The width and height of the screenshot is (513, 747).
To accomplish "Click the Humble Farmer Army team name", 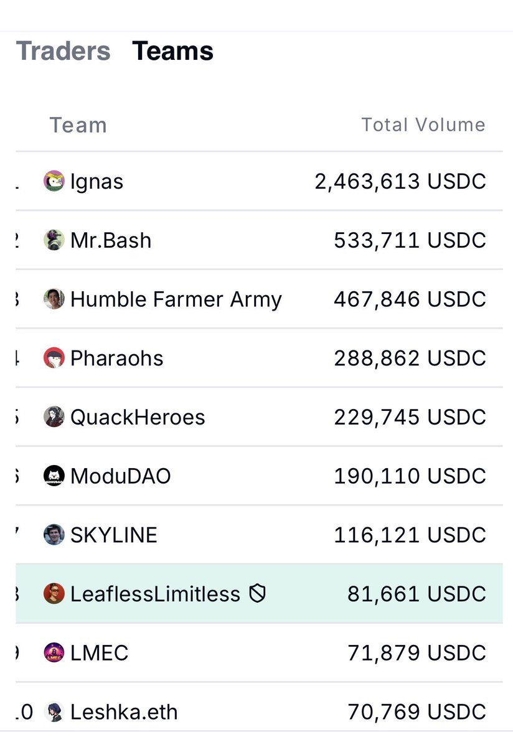I will (x=176, y=299).
